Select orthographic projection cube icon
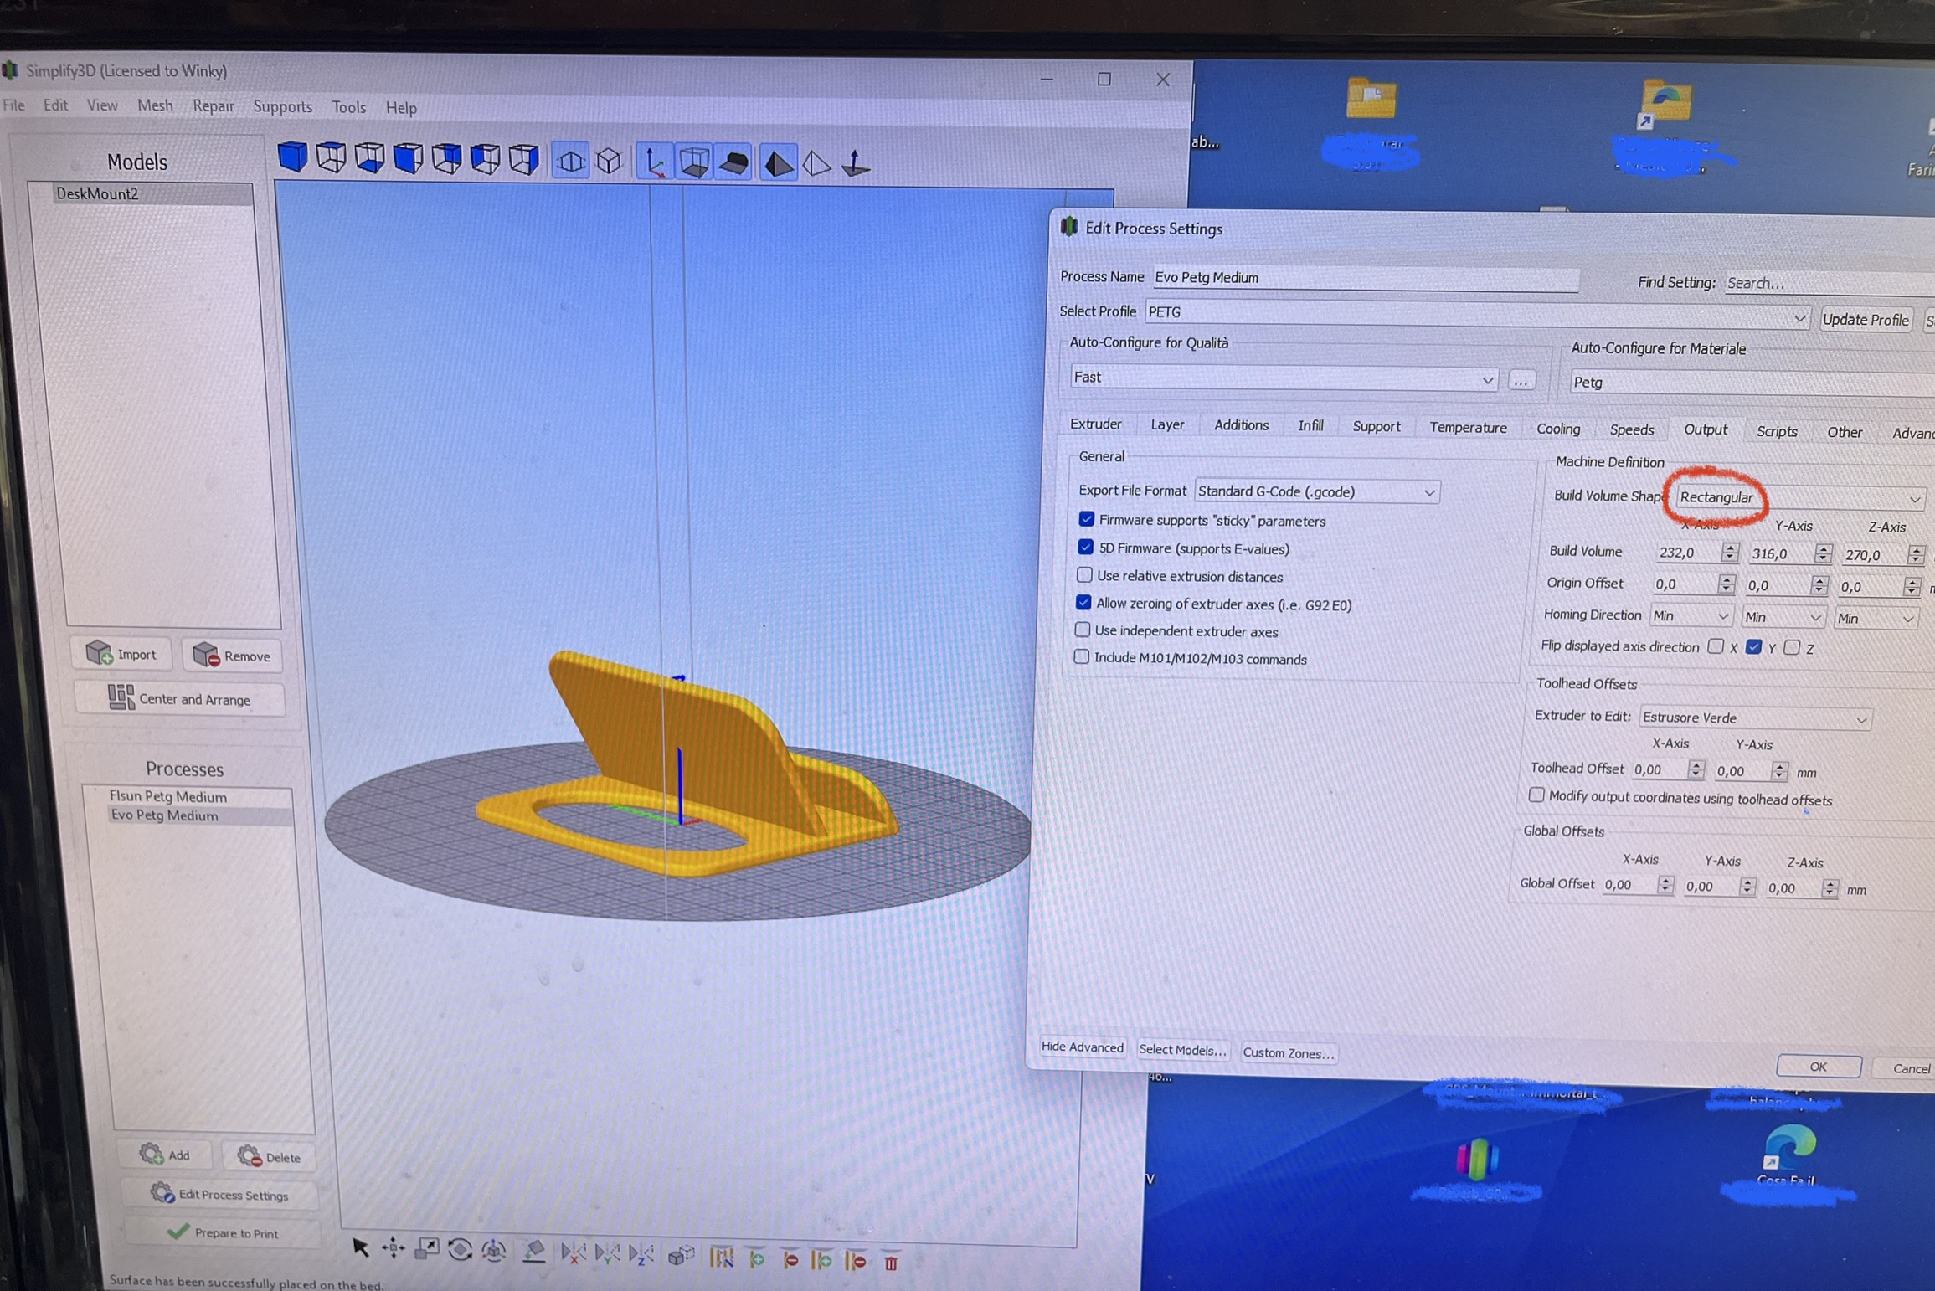1935x1291 pixels. (x=610, y=160)
